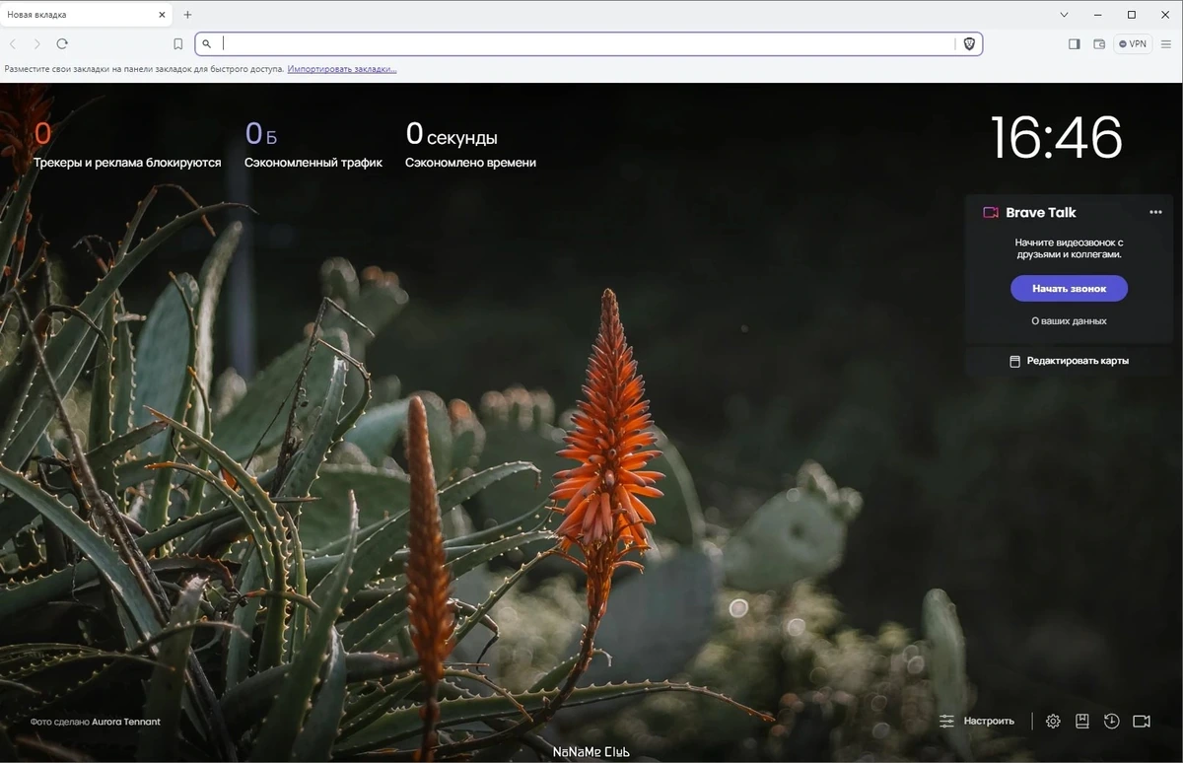This screenshot has height=763, width=1183.
Task: Click the Сэкономлено времени stat
Action: (x=470, y=146)
